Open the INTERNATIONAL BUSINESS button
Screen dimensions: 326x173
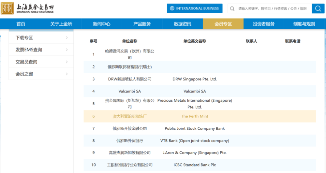pyautogui.click(x=195, y=8)
